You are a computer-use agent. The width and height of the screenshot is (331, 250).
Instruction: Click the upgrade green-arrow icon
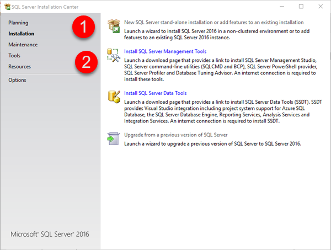coord(113,139)
